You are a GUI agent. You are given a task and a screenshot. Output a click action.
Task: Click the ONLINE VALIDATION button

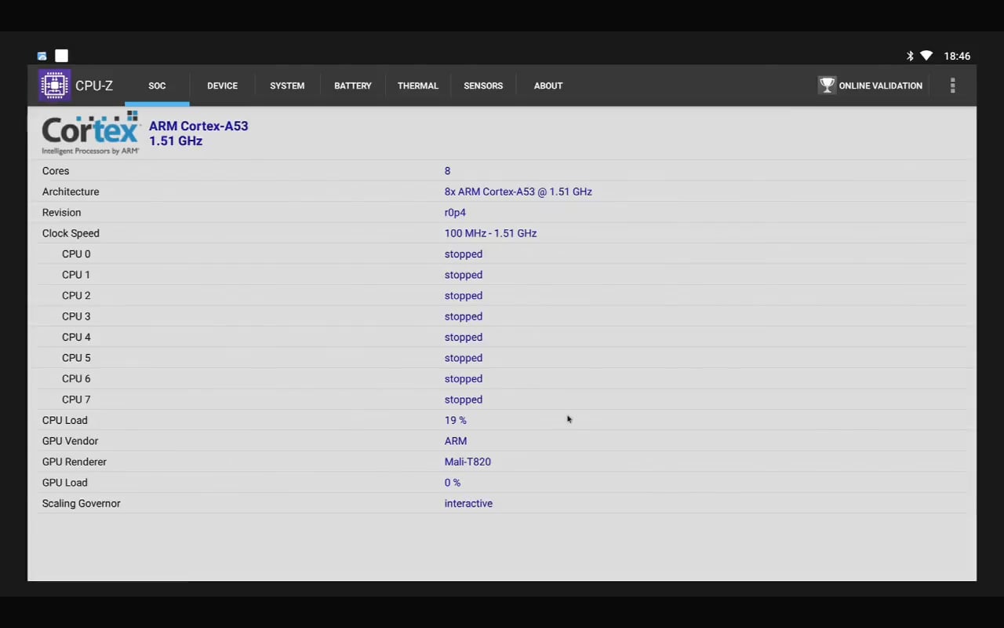pos(871,86)
